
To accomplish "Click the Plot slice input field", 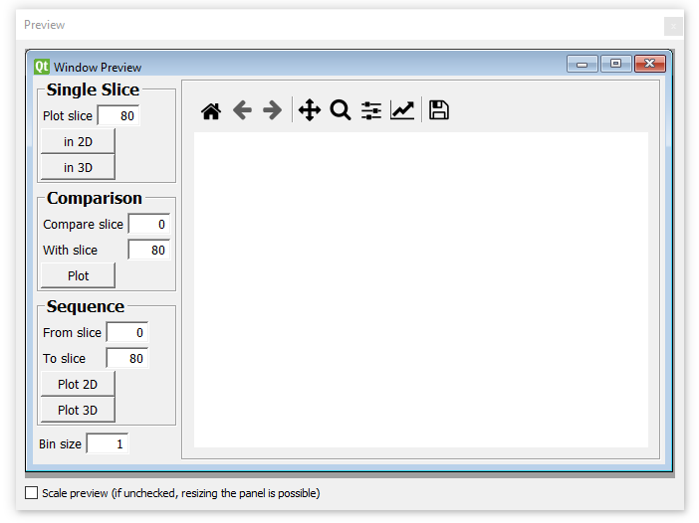I will click(x=118, y=116).
